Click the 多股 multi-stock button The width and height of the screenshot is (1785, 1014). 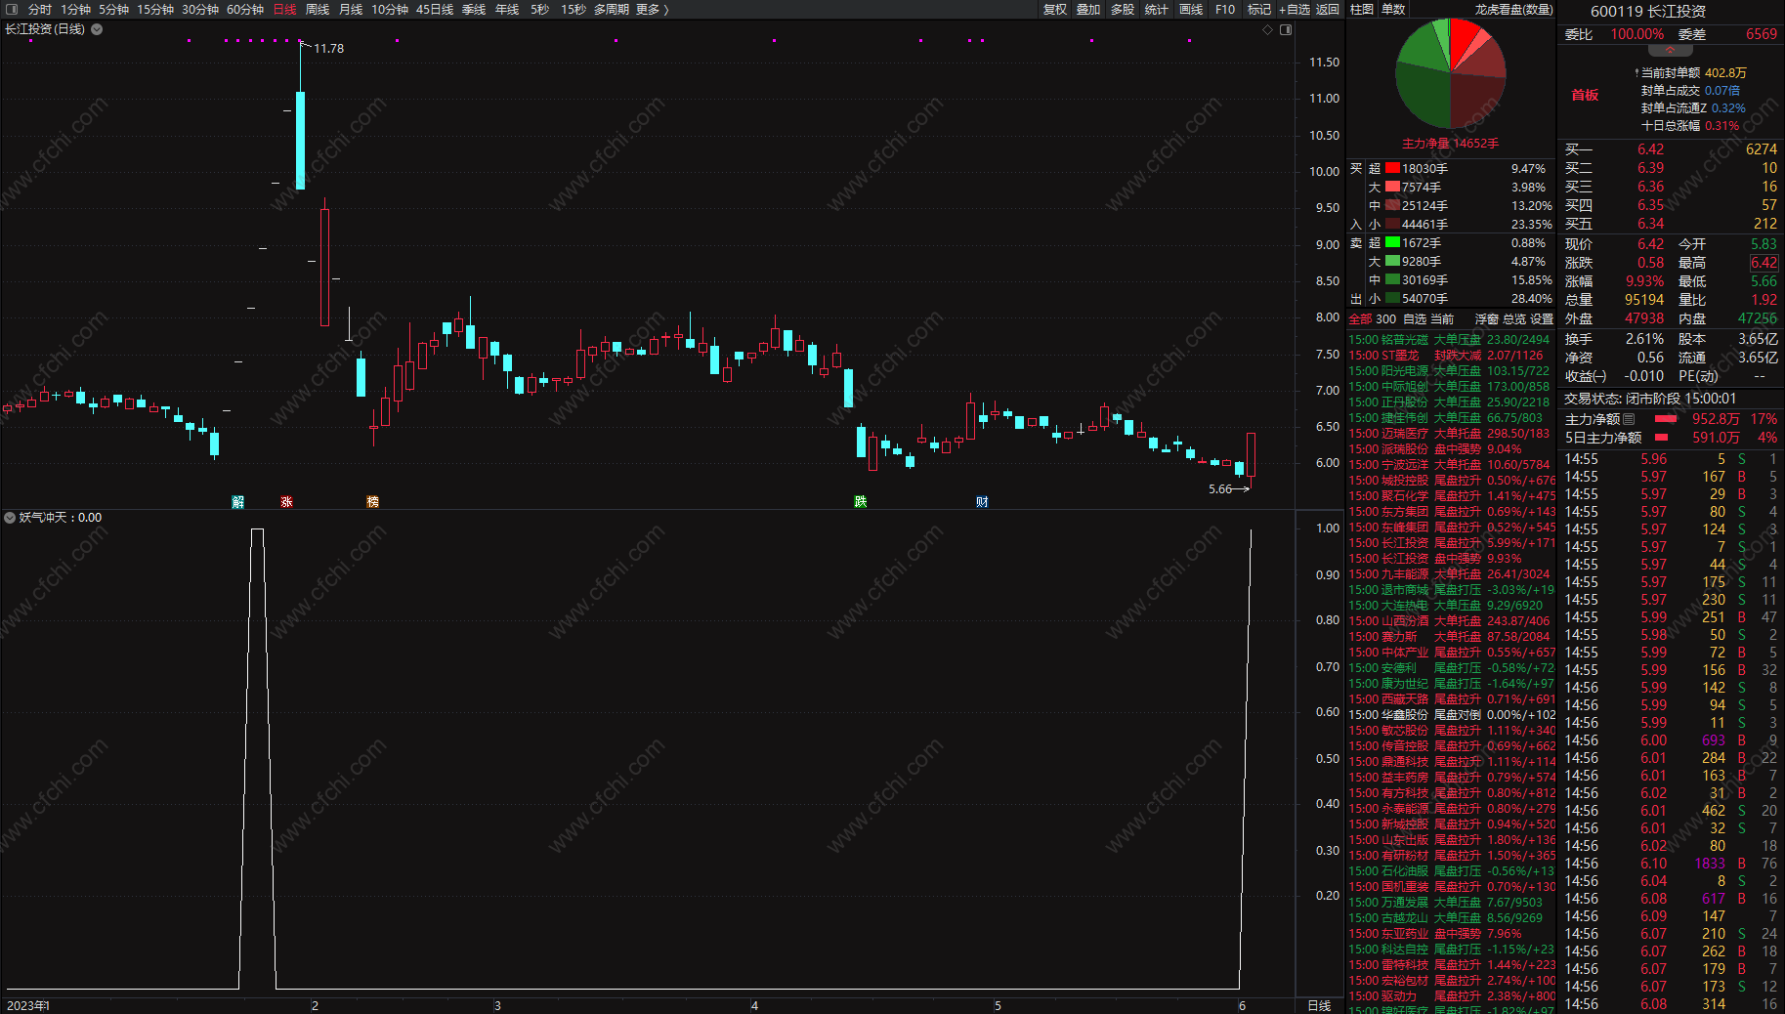1123,9
